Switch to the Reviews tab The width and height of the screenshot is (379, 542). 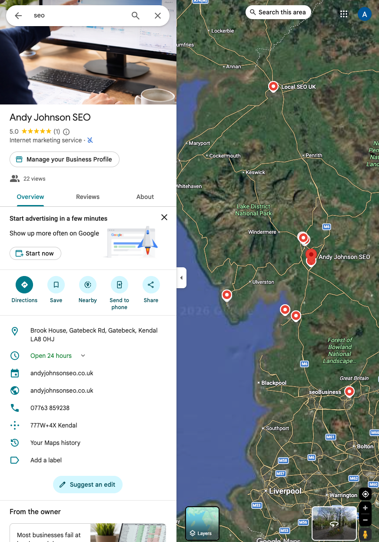[87, 197]
